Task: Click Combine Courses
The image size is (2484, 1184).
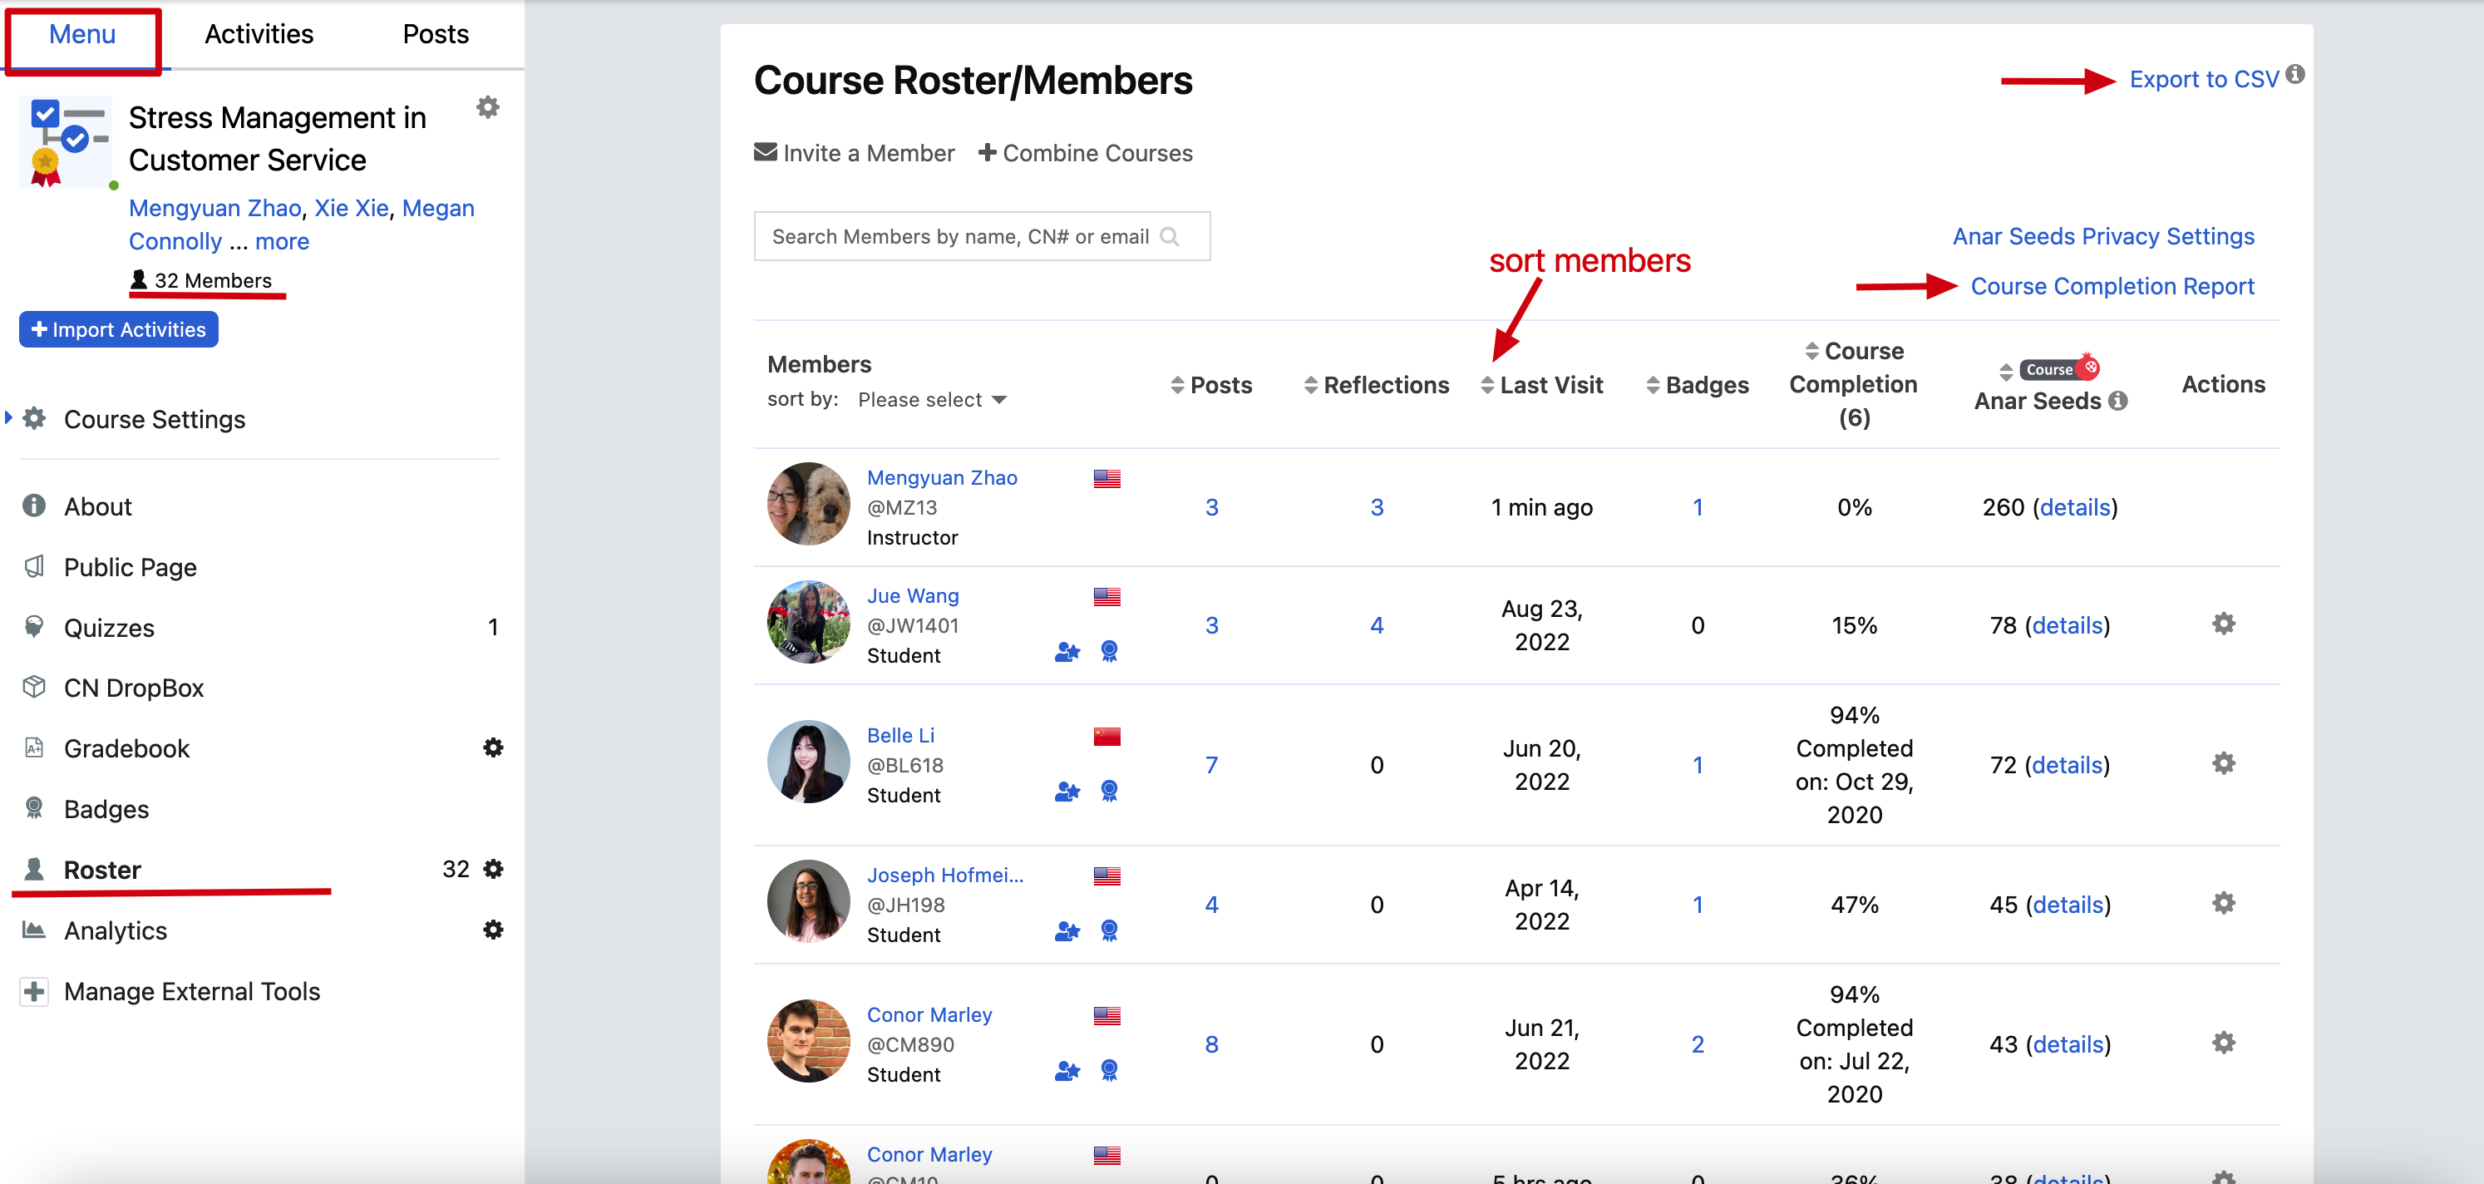Action: click(1086, 153)
